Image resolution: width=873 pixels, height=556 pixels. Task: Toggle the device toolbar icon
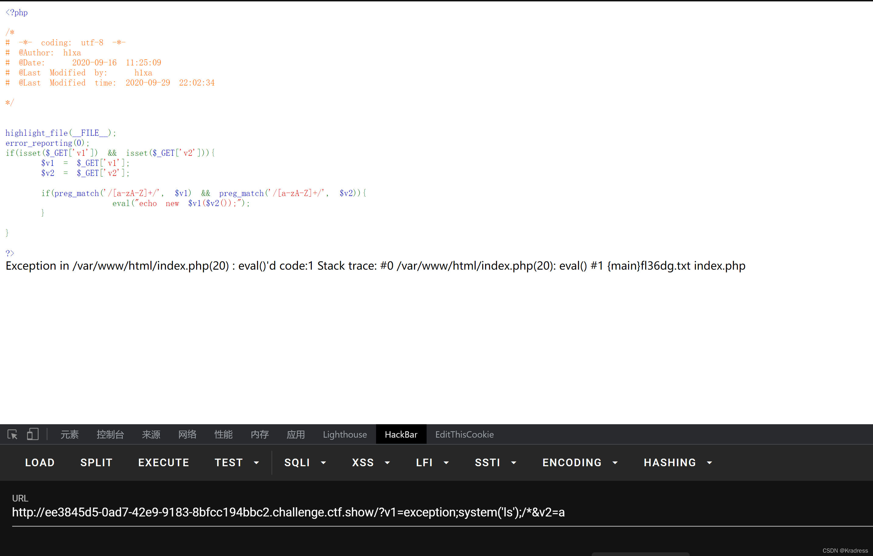tap(33, 434)
